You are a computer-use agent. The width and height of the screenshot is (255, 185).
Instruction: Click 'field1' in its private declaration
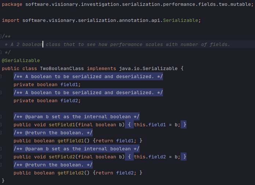(x=69, y=84)
